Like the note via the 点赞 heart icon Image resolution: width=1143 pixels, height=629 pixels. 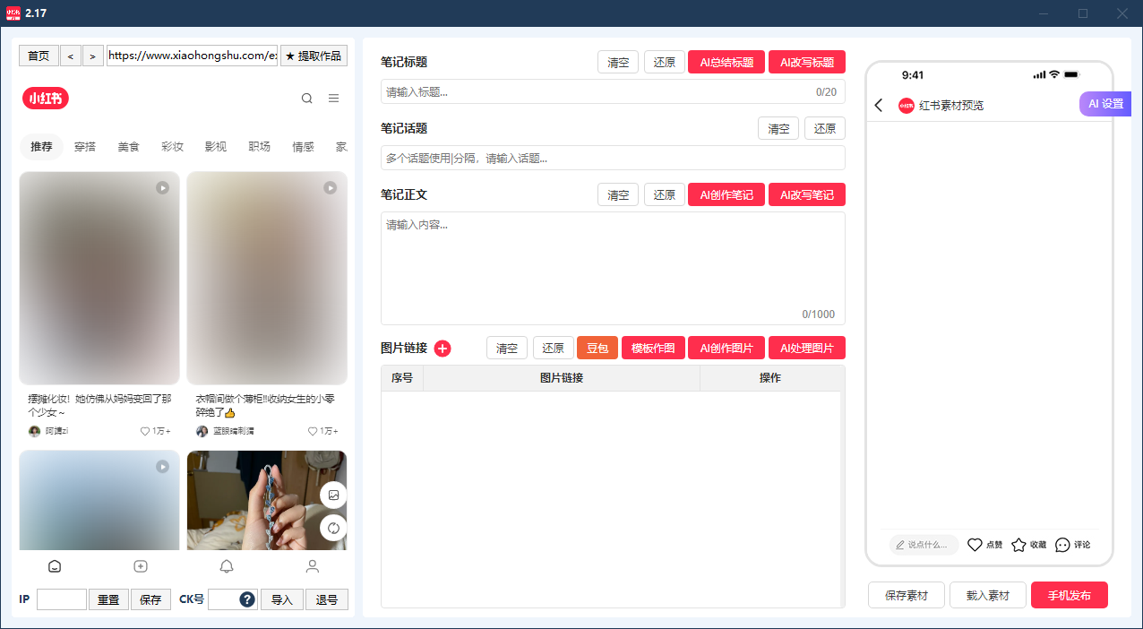pyautogui.click(x=975, y=545)
